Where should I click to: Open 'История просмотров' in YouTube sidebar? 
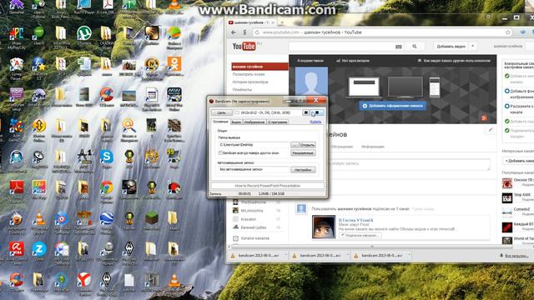click(x=250, y=82)
